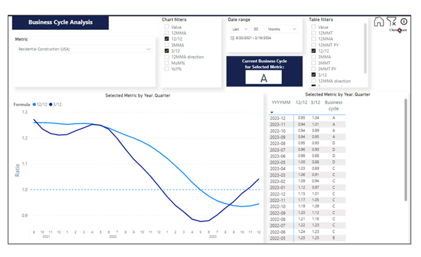Expand the Metric dropdown for Residential Construction
Screen dimensions: 421x257
(149, 49)
